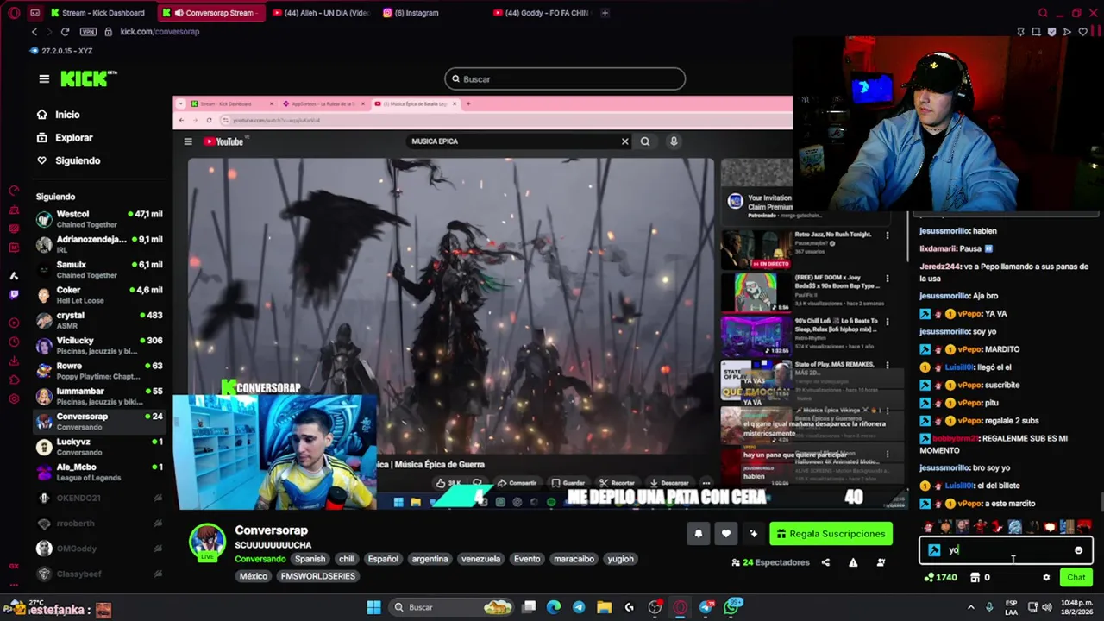Open the chat shop icon showing 0
Screen dimensions: 1104x621
(975, 578)
